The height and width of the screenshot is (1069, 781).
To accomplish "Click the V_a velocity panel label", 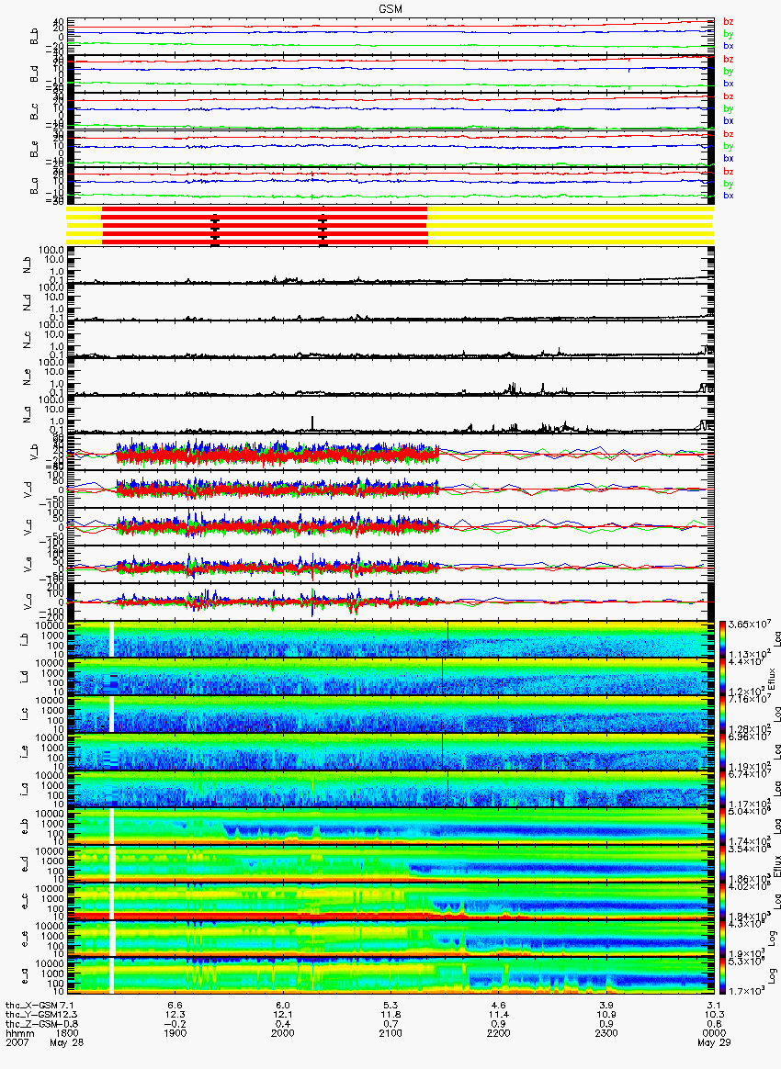I will coord(28,603).
